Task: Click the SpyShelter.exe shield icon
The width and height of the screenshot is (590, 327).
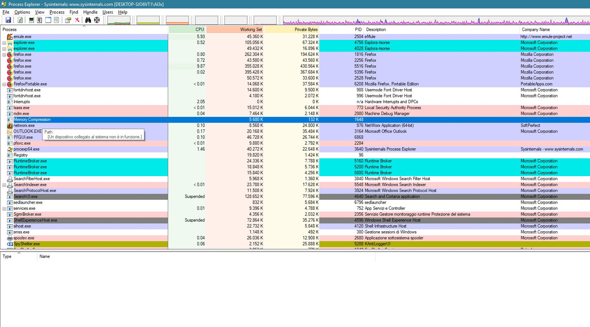Action: (10, 244)
